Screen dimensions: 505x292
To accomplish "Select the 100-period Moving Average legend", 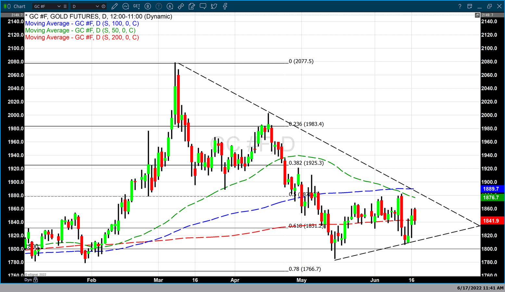I will click(x=82, y=23).
